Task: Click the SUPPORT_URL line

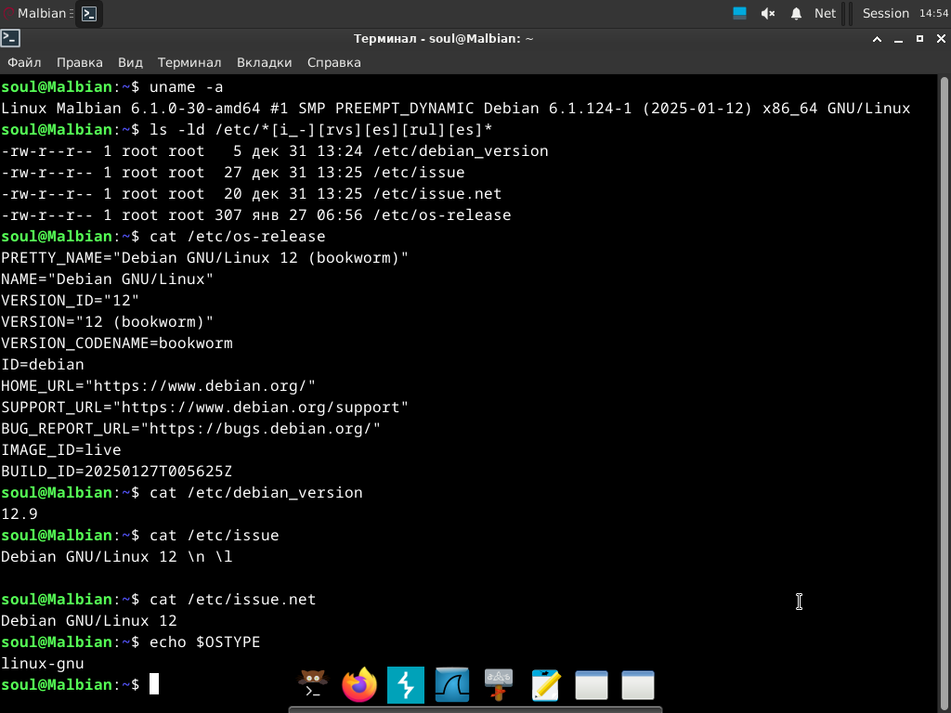Action: pyautogui.click(x=204, y=408)
